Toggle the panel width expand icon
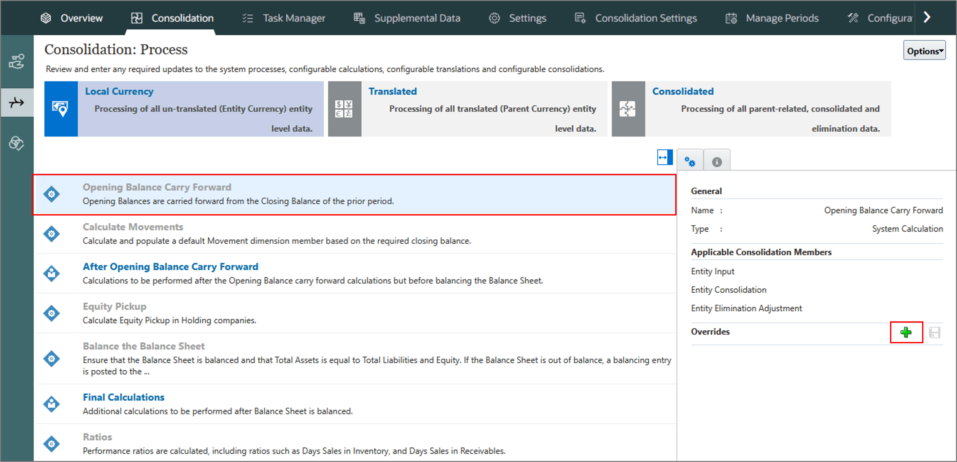 coord(664,157)
